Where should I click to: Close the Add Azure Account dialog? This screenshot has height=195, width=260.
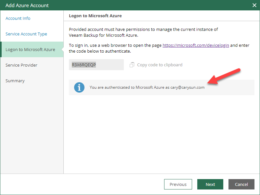254,5
